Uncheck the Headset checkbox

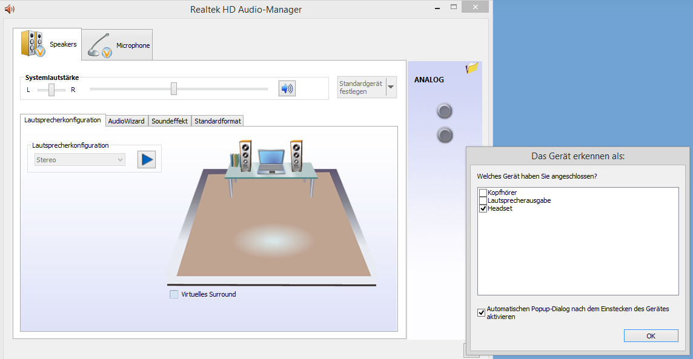tap(483, 209)
